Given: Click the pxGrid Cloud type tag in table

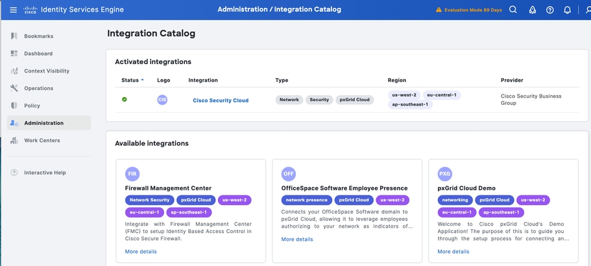Looking at the screenshot, I should [x=354, y=100].
